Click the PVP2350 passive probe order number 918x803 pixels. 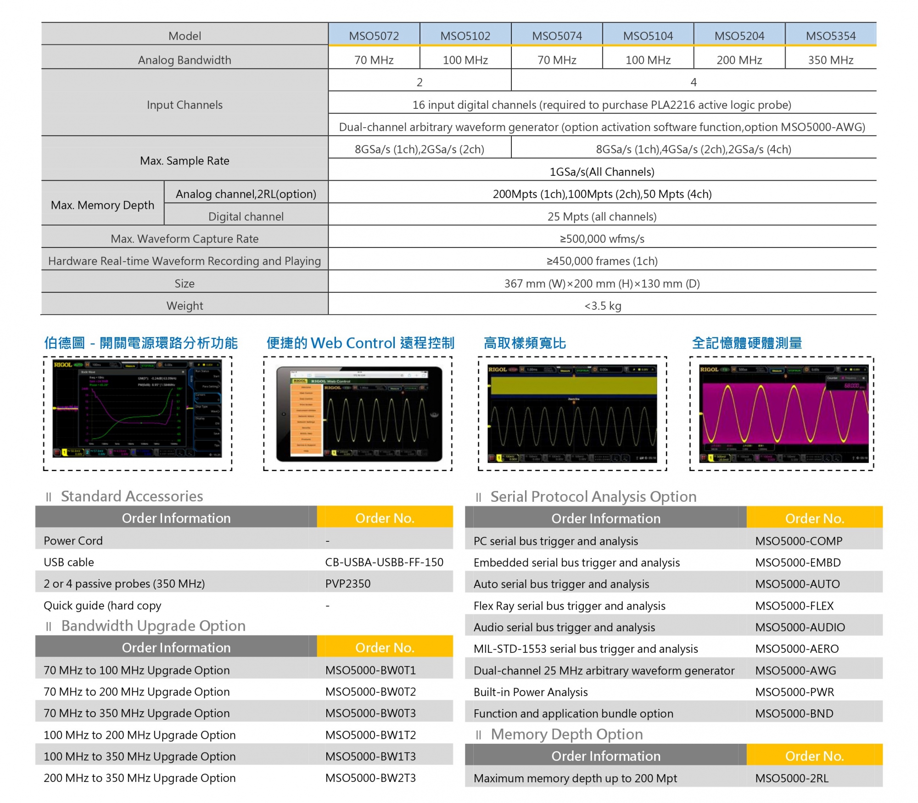(x=347, y=584)
